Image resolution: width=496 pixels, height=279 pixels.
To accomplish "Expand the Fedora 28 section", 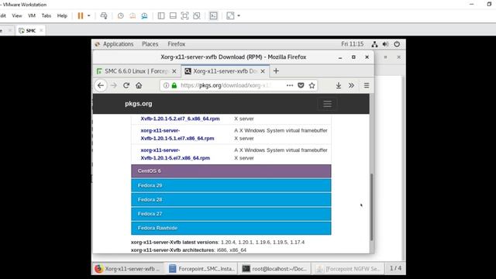I will pyautogui.click(x=231, y=200).
